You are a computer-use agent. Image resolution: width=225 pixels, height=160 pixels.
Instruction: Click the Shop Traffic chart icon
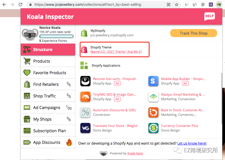[27, 96]
